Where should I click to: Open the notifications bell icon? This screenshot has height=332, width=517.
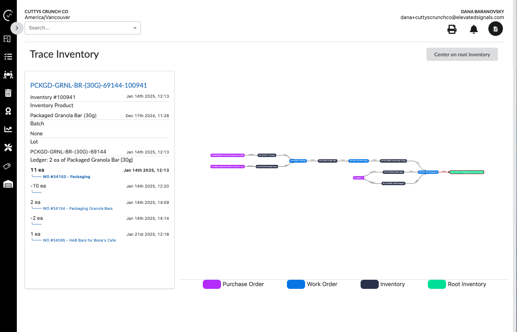pyautogui.click(x=473, y=29)
